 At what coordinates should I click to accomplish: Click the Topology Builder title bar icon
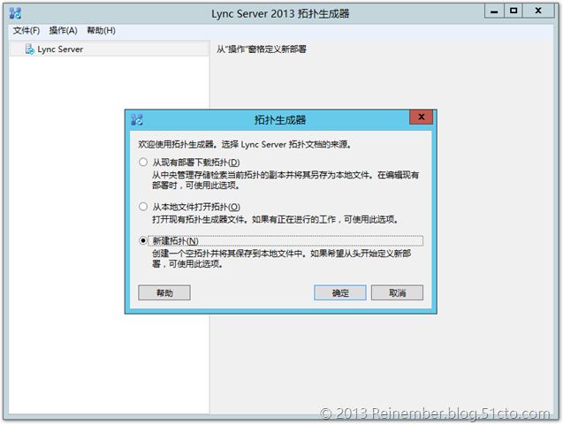pyautogui.click(x=15, y=13)
